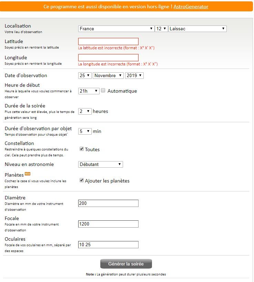This screenshot has height=282, width=254.
Task: Click the Oculaires input field
Action: click(x=108, y=245)
